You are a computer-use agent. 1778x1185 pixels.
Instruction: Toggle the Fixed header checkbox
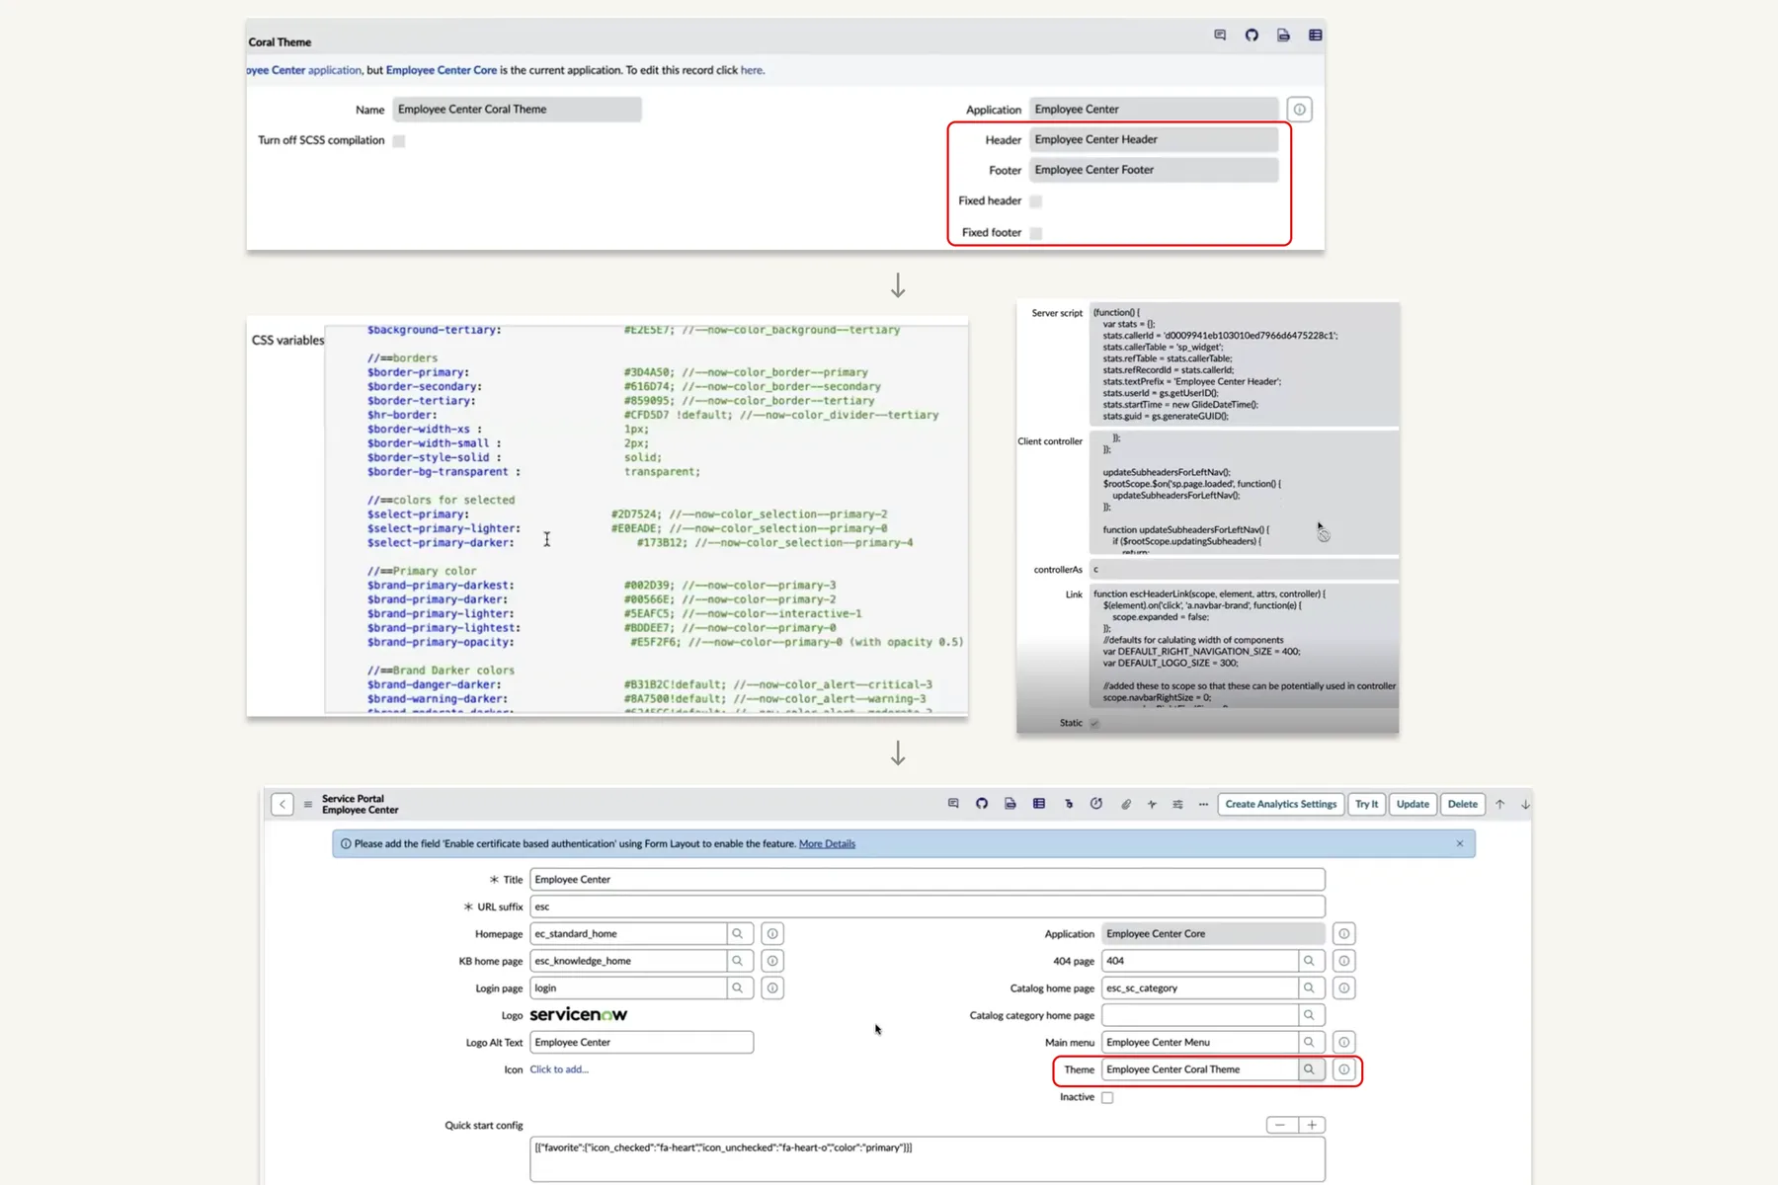[x=1036, y=201]
